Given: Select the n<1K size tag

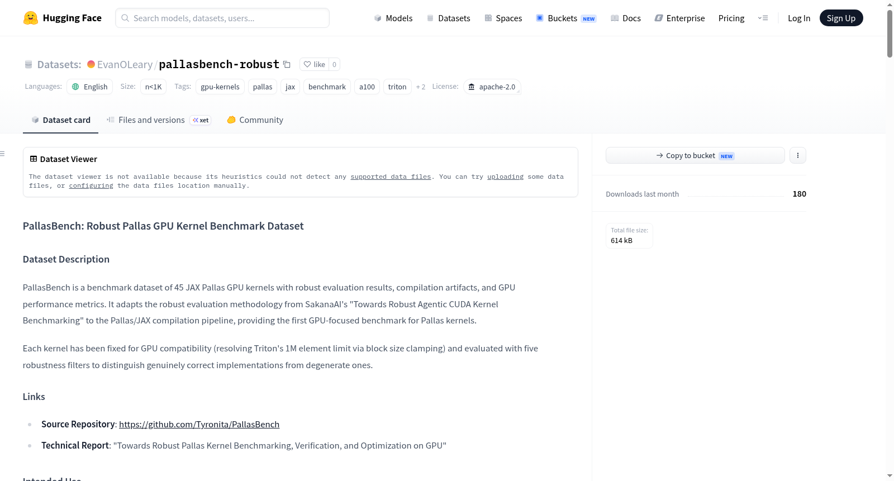Looking at the screenshot, I should 153,87.
